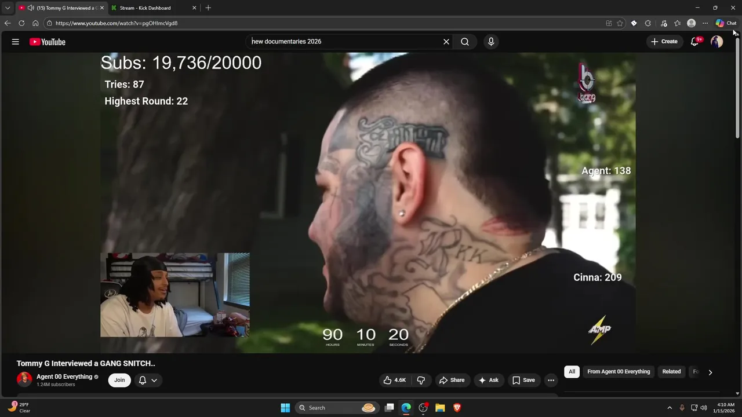Show hidden system tray icons chevron

pyautogui.click(x=670, y=408)
